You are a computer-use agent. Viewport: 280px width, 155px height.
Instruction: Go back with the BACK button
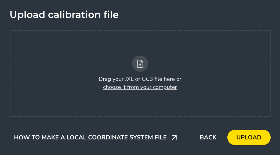(x=208, y=138)
